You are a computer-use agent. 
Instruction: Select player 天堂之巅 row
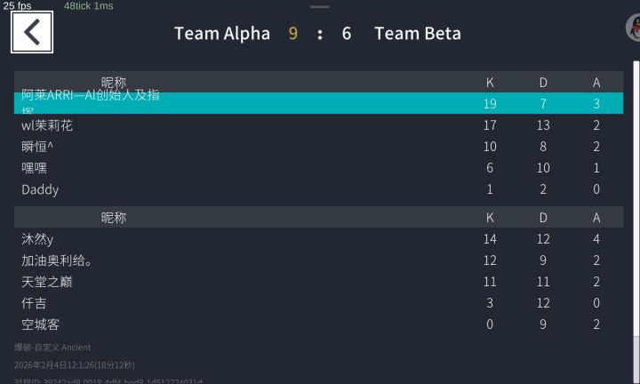[x=318, y=282]
